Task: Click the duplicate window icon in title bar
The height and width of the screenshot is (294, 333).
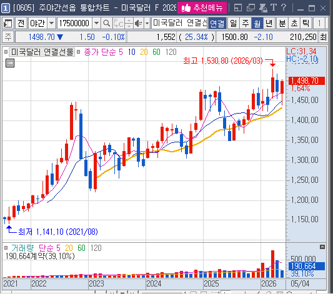Action: pyautogui.click(x=251, y=8)
